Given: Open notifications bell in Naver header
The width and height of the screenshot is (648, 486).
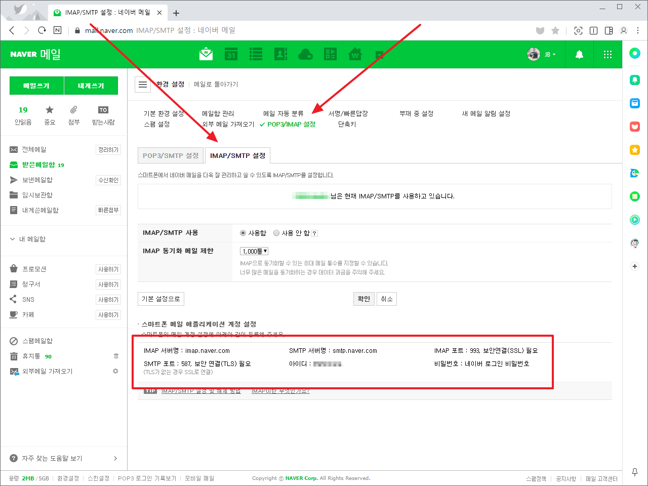Looking at the screenshot, I should (580, 54).
